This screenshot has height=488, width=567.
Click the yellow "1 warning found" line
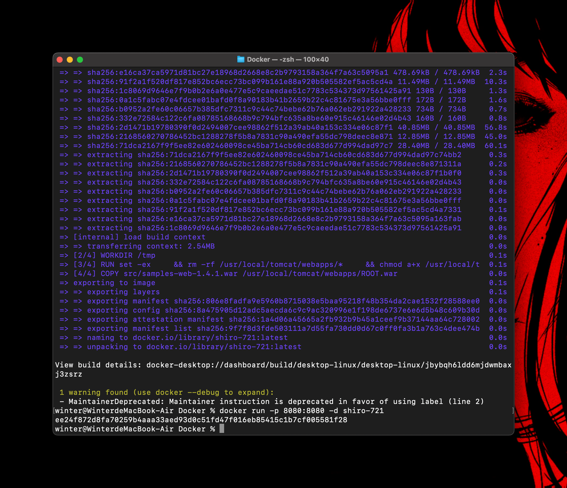[166, 392]
